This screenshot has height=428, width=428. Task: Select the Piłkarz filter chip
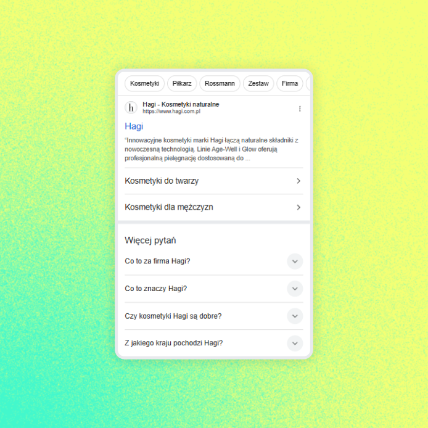[x=182, y=83]
